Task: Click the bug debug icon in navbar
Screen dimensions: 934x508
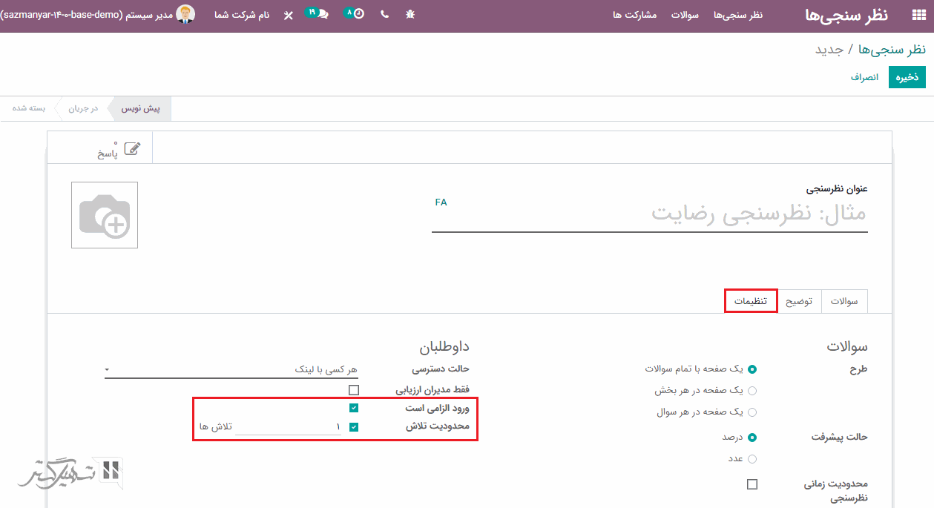Action: click(x=410, y=15)
